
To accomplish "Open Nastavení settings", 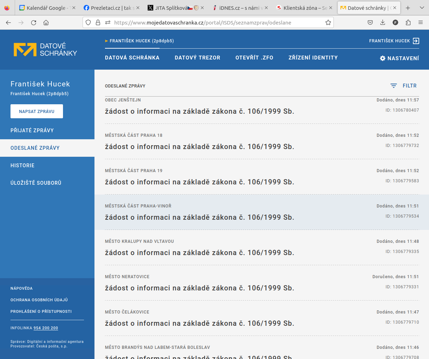I will click(x=399, y=58).
